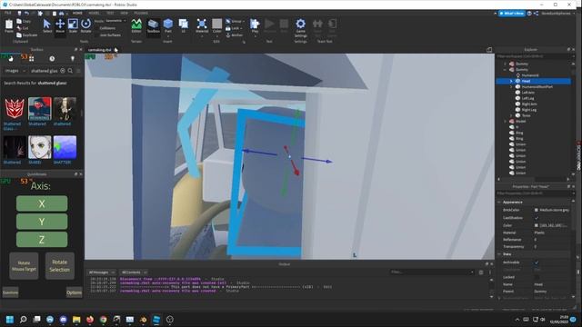Image resolution: width=582 pixels, height=327 pixels.
Task: Open the Material manager icon
Action: click(202, 25)
